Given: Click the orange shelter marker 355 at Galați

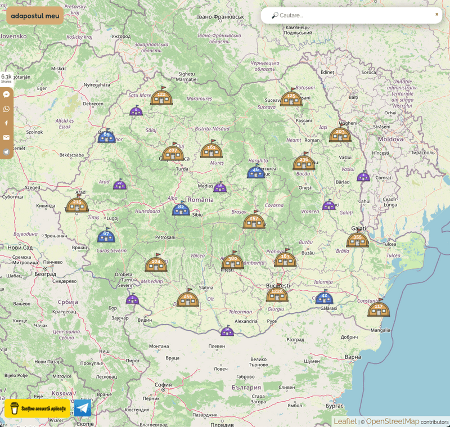Looking at the screenshot, I should [x=357, y=239].
